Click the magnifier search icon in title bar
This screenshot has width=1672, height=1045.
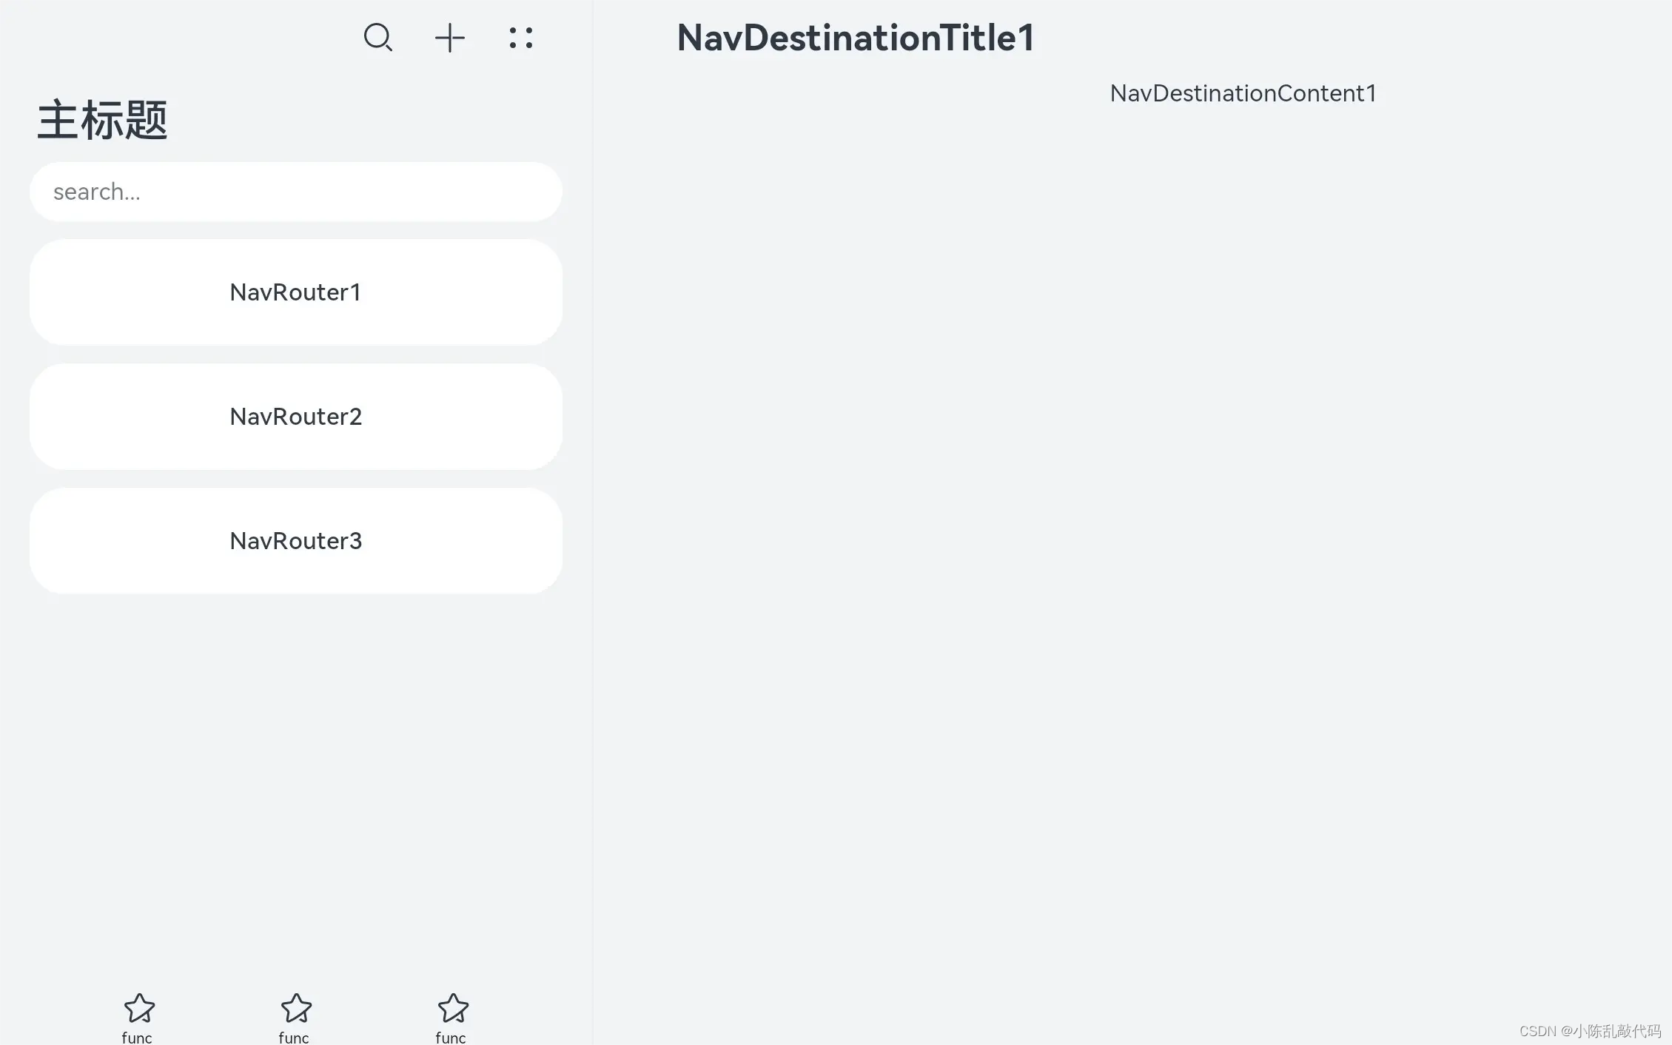pos(377,37)
